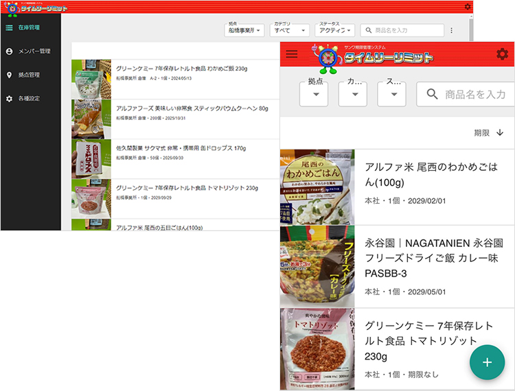The image size is (515, 391).
Task: Expand 拠点 dropdown in mobile window
Action: coord(314,94)
